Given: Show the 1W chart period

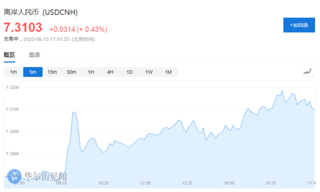Looking at the screenshot, I should [149, 72].
